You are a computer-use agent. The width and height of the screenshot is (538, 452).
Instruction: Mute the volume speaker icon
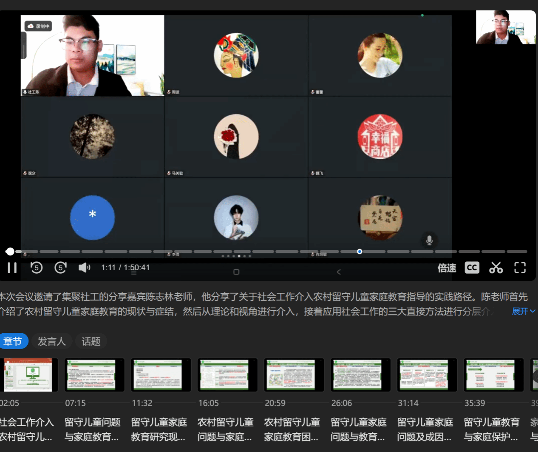(x=84, y=268)
